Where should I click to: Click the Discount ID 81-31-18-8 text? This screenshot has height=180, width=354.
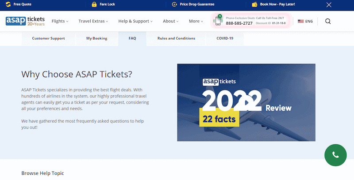[x=270, y=23]
